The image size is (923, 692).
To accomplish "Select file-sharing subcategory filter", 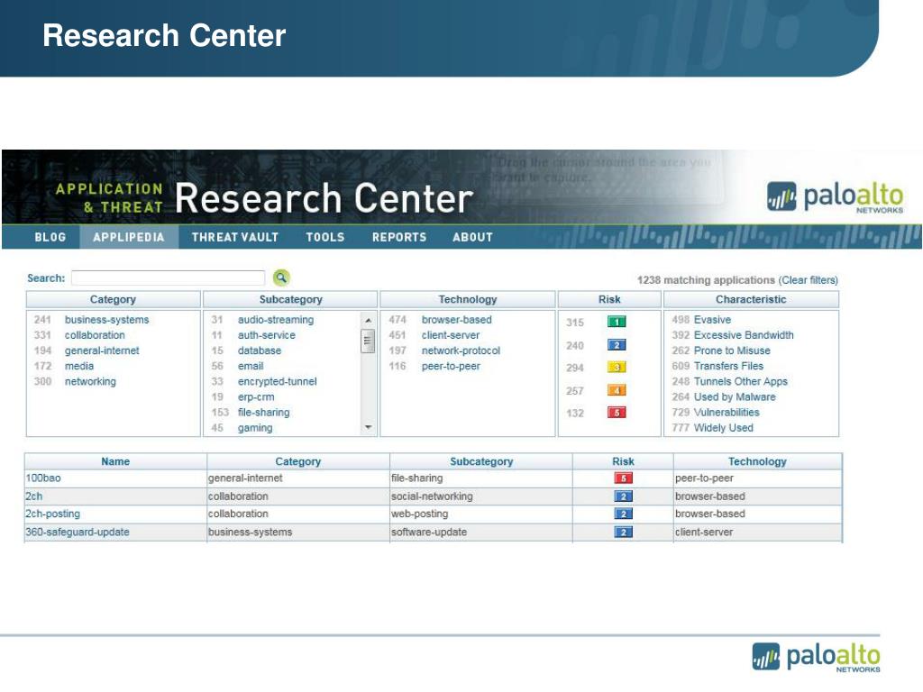I will click(263, 412).
